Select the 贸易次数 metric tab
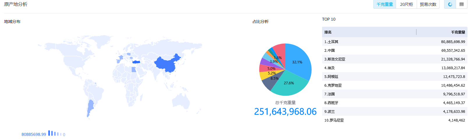The image size is (468, 139). tap(428, 4)
